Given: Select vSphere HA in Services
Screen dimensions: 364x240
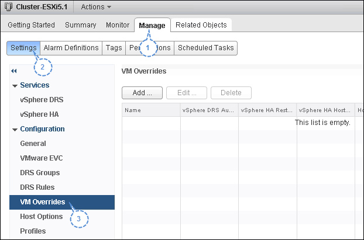Looking at the screenshot, I should click(x=39, y=114).
